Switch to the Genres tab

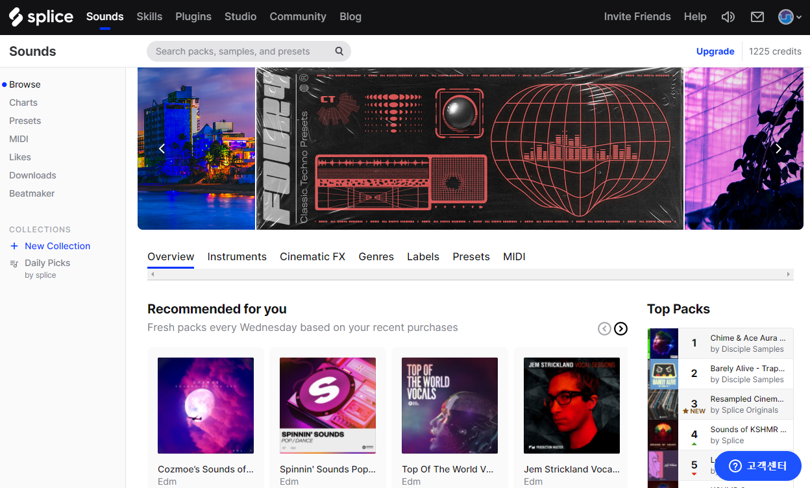376,257
